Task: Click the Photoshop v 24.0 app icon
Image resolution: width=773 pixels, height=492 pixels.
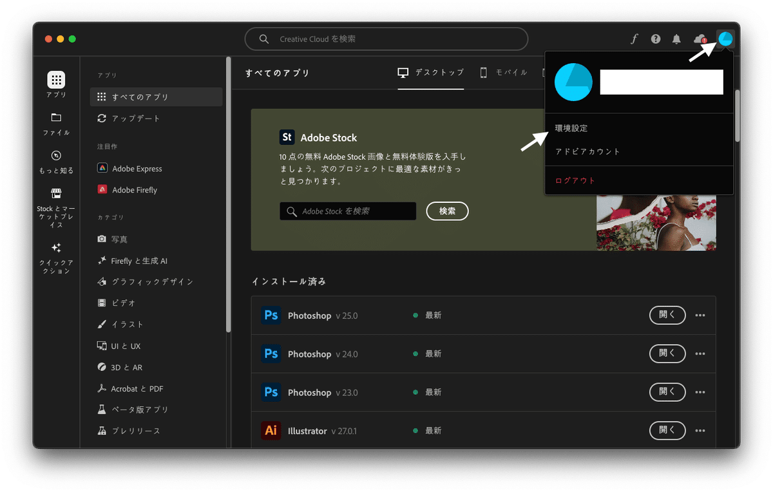Action: coord(271,354)
